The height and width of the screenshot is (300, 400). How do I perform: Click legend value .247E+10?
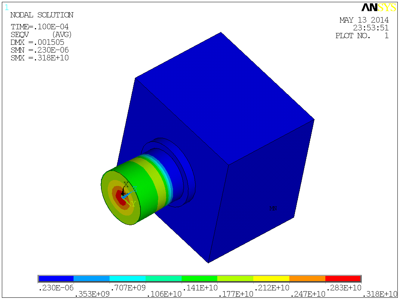pos(308,294)
